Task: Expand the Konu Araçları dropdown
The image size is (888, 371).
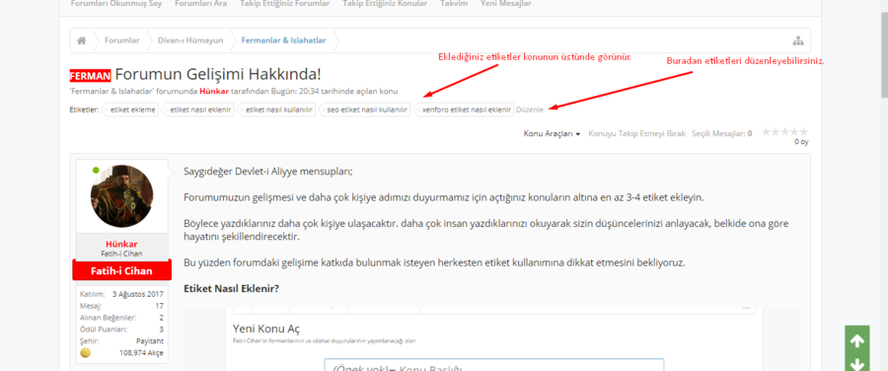Action: click(x=552, y=133)
